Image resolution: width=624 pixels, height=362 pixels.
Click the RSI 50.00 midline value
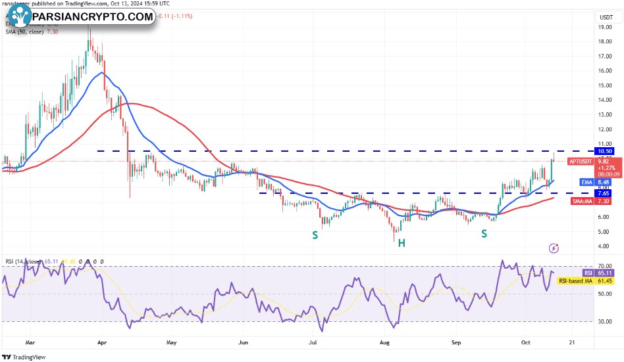click(x=605, y=294)
